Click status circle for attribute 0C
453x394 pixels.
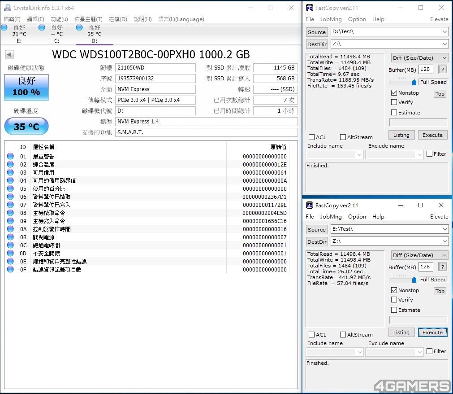[10, 245]
